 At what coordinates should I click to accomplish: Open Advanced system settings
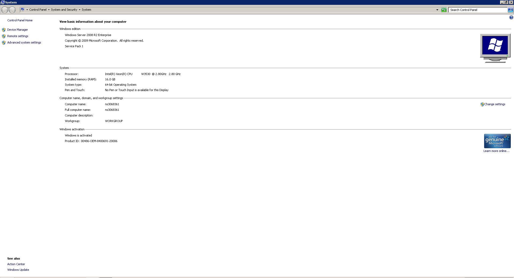[x=24, y=42]
